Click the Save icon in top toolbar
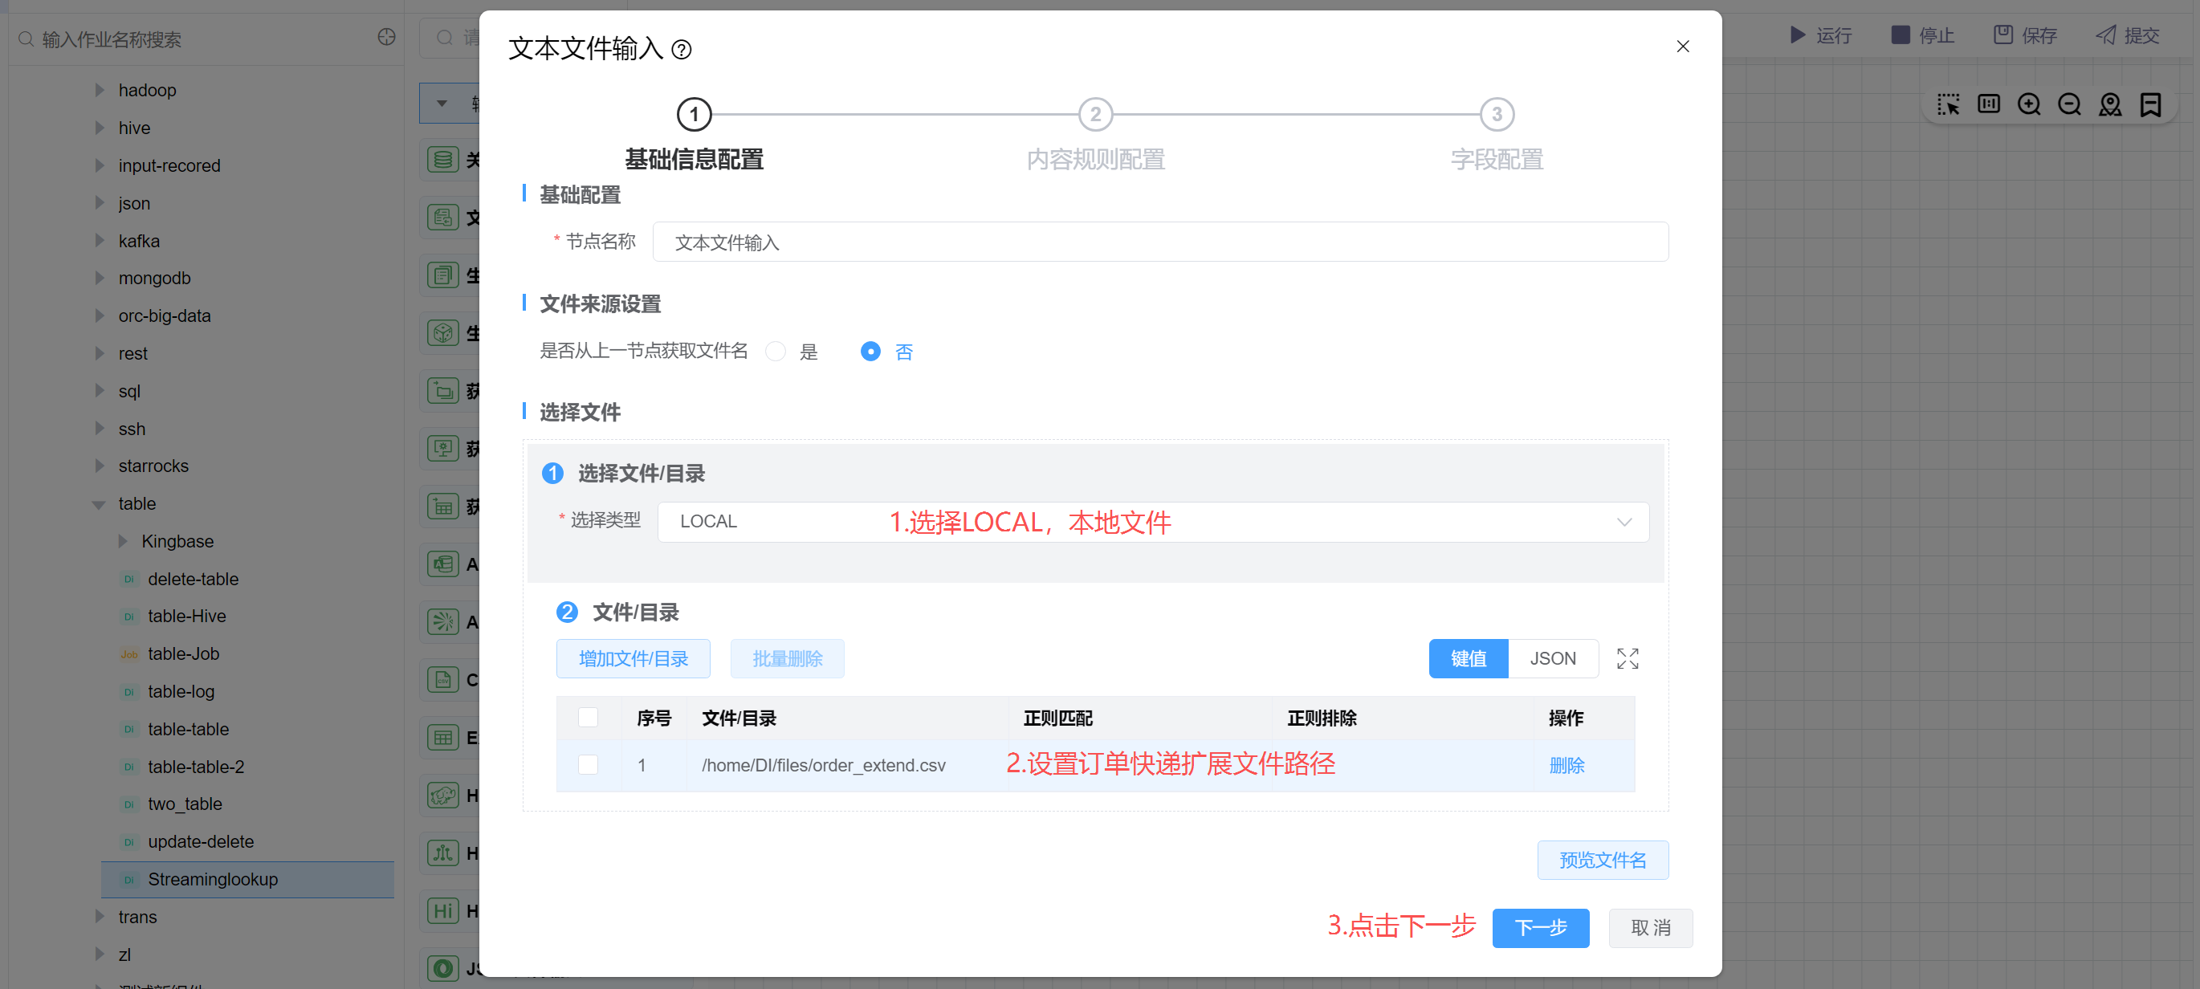This screenshot has width=2200, height=989. 2002,35
